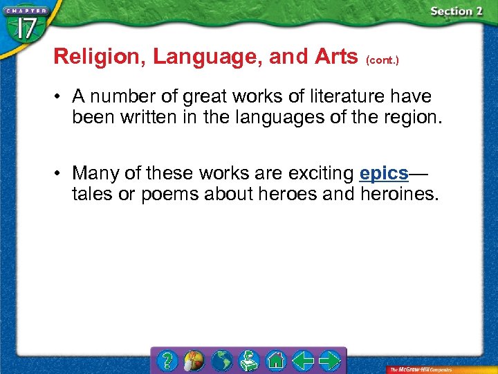The height and width of the screenshot is (374, 498).
Task: Click the Chapter 17 badge
Action: [26, 26]
